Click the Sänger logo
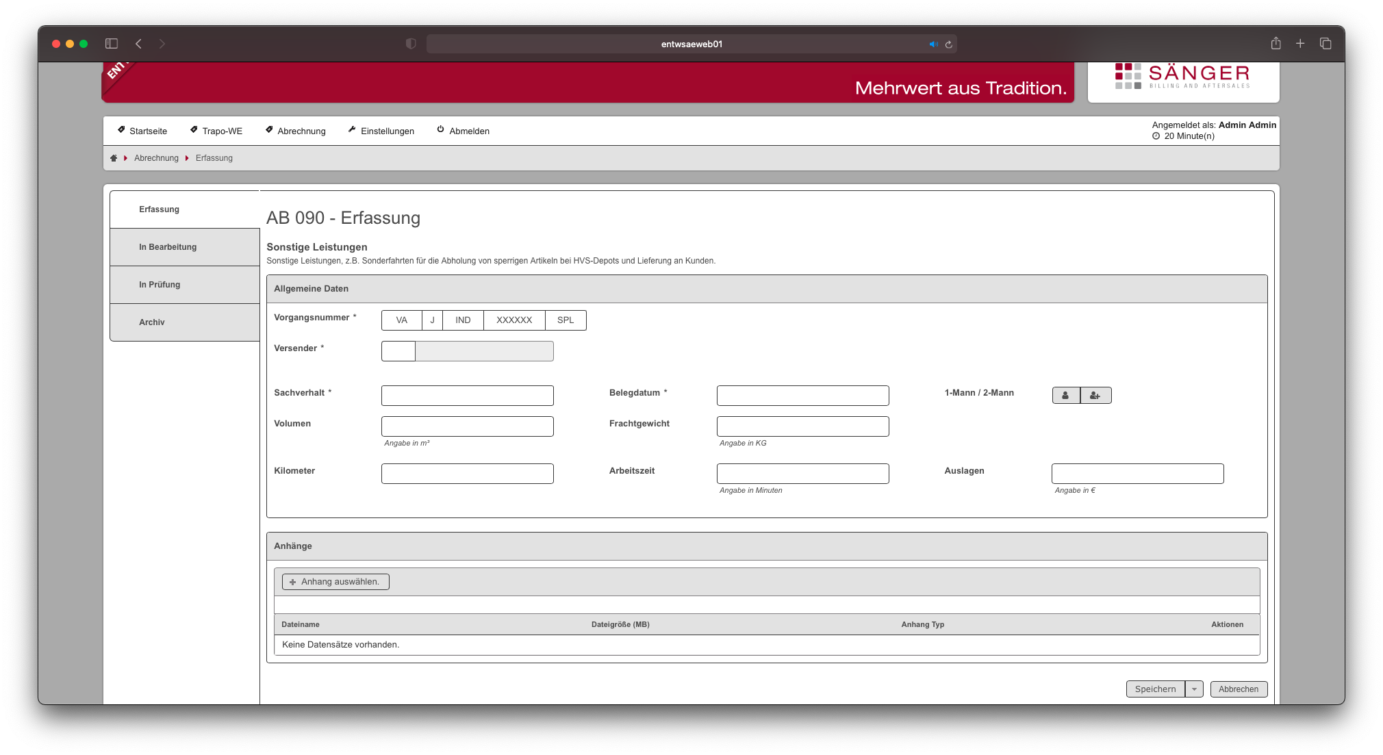 pos(1182,75)
